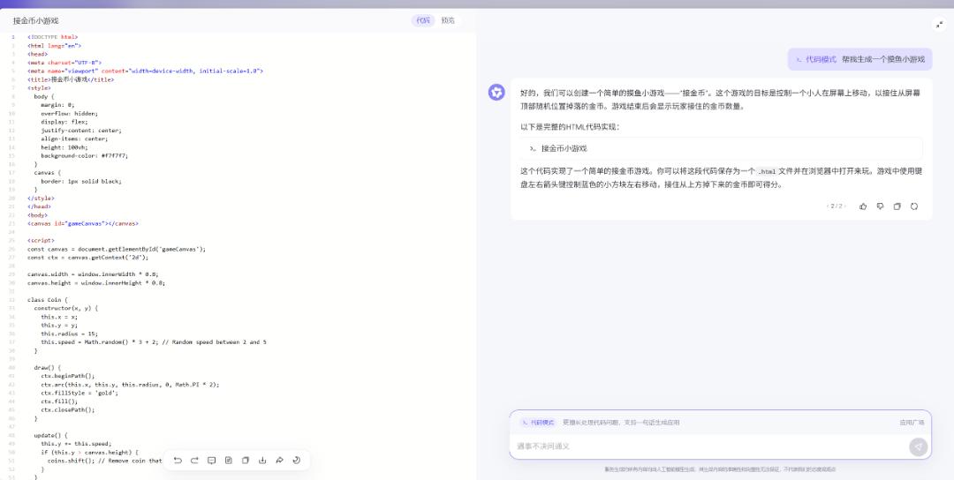Screen dimensions: 954x480
Task: Regenerate the assistant response
Action: [x=914, y=206]
